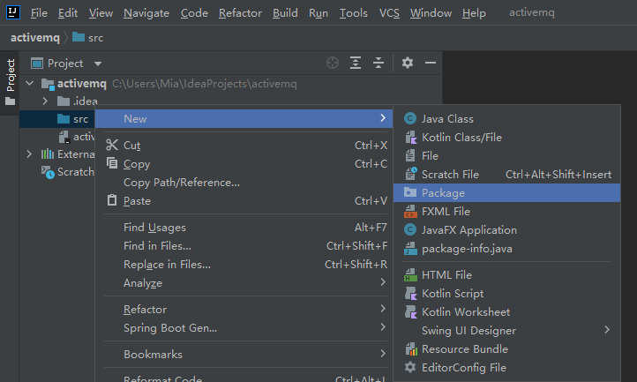This screenshot has height=382, width=637.
Task: Open the Run menu
Action: pyautogui.click(x=318, y=13)
